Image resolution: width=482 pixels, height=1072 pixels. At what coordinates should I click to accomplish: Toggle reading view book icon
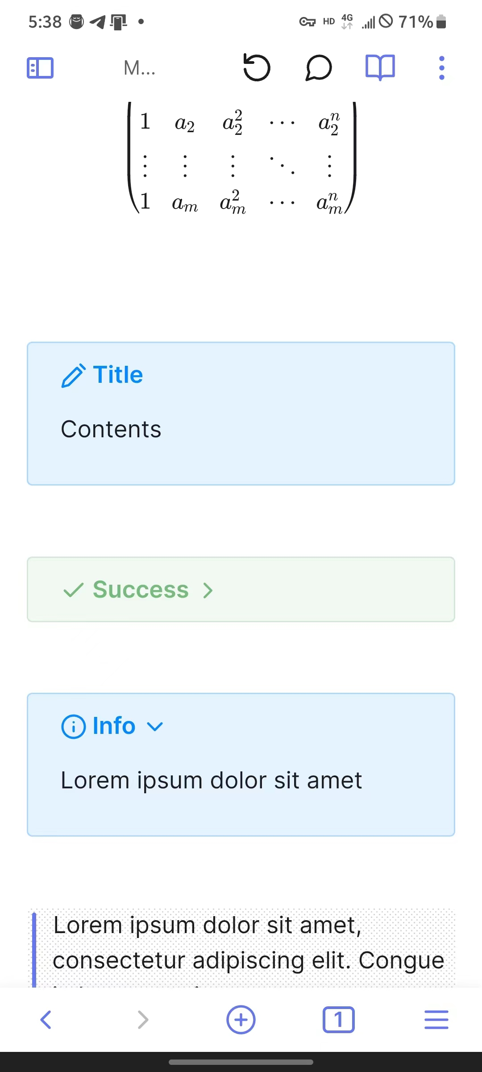[380, 68]
